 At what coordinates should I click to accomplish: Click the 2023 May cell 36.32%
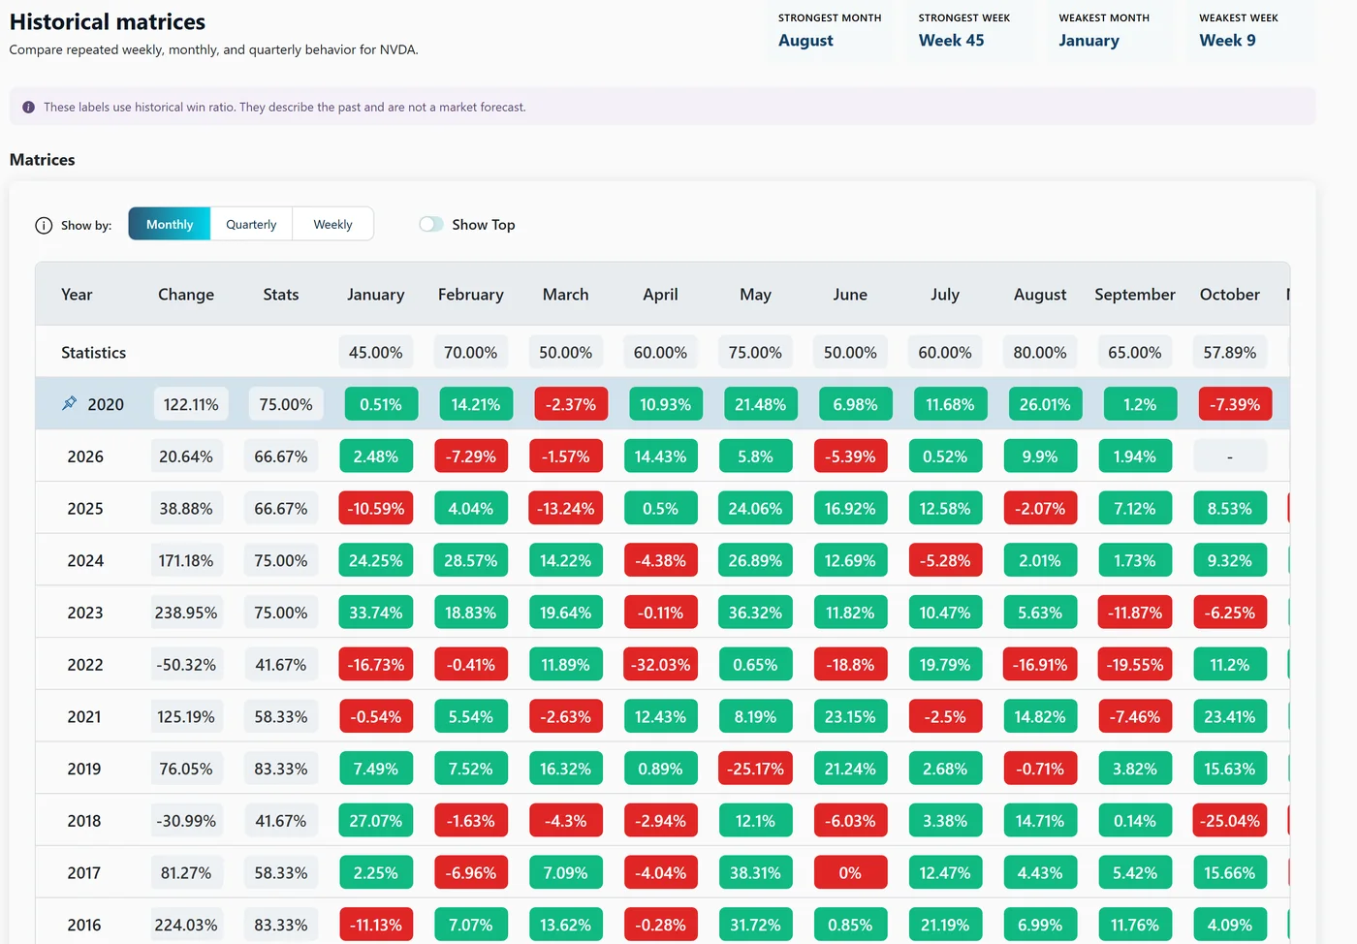click(x=755, y=613)
